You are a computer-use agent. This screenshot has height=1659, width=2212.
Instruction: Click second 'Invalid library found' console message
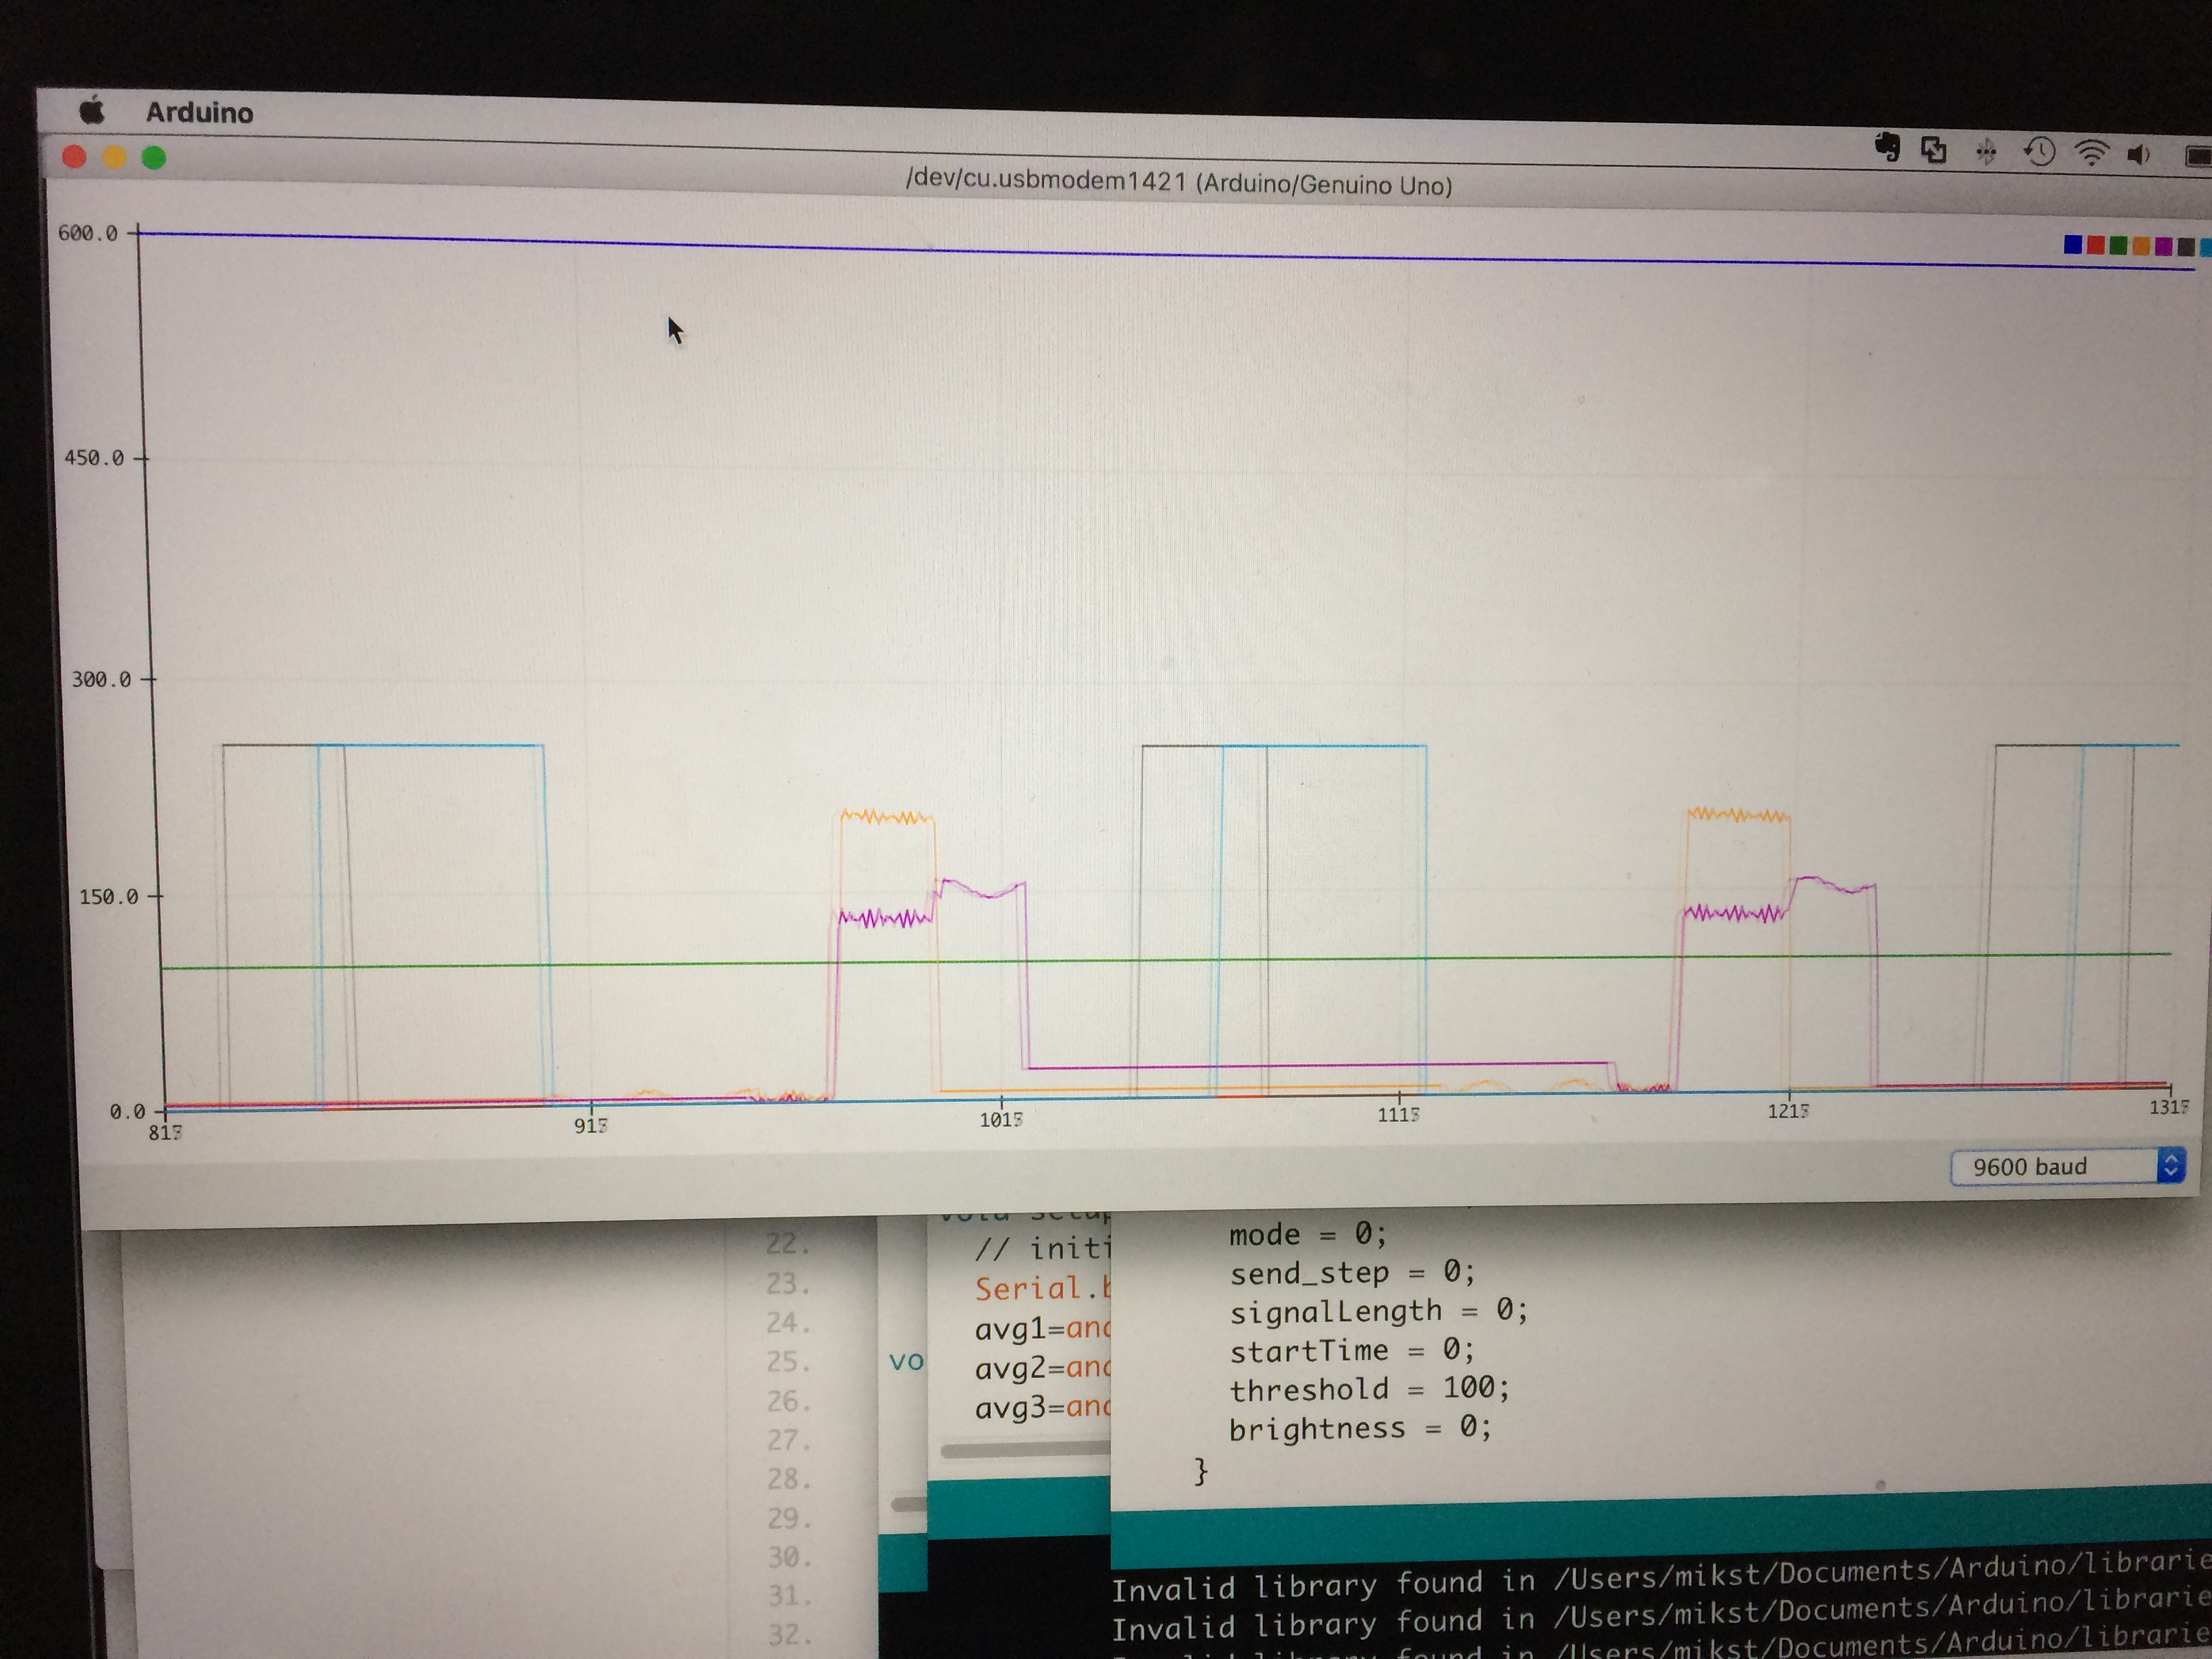click(1661, 1615)
